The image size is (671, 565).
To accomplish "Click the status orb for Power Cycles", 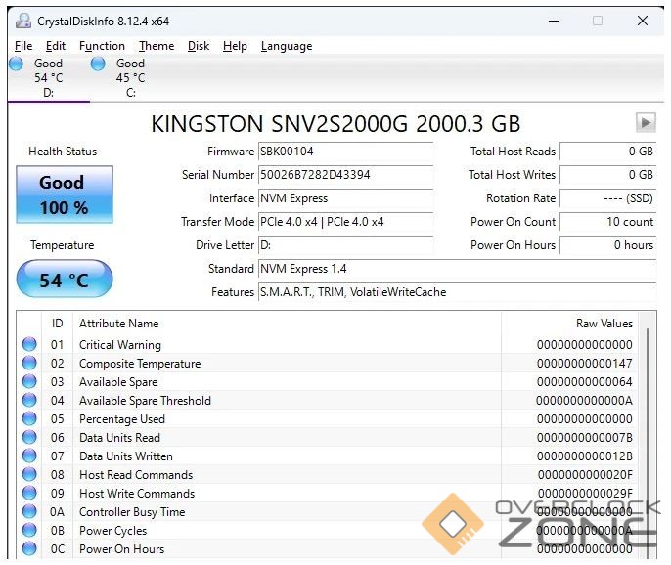I will (x=29, y=531).
